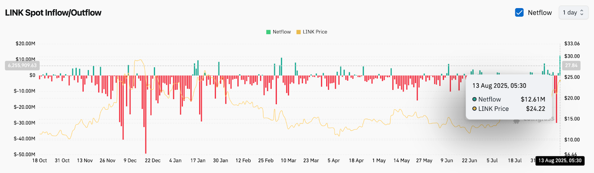This screenshot has height=173, width=594.
Task: Click the 27.84 price crosshair label
Action: pyautogui.click(x=571, y=65)
